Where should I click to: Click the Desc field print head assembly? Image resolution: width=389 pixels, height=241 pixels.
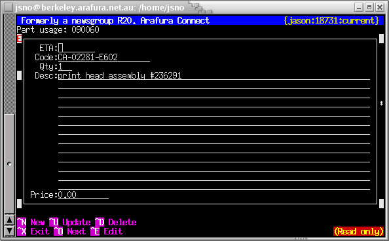214,75
